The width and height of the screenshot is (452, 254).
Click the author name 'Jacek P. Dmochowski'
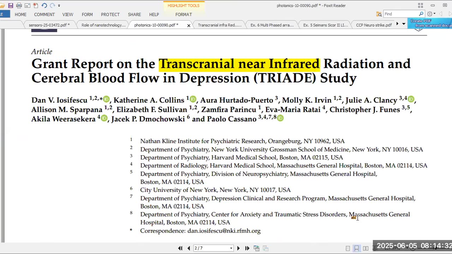coord(148,119)
